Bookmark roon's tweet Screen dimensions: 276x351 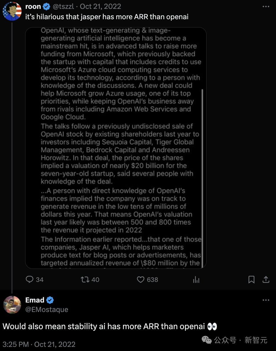(251, 279)
